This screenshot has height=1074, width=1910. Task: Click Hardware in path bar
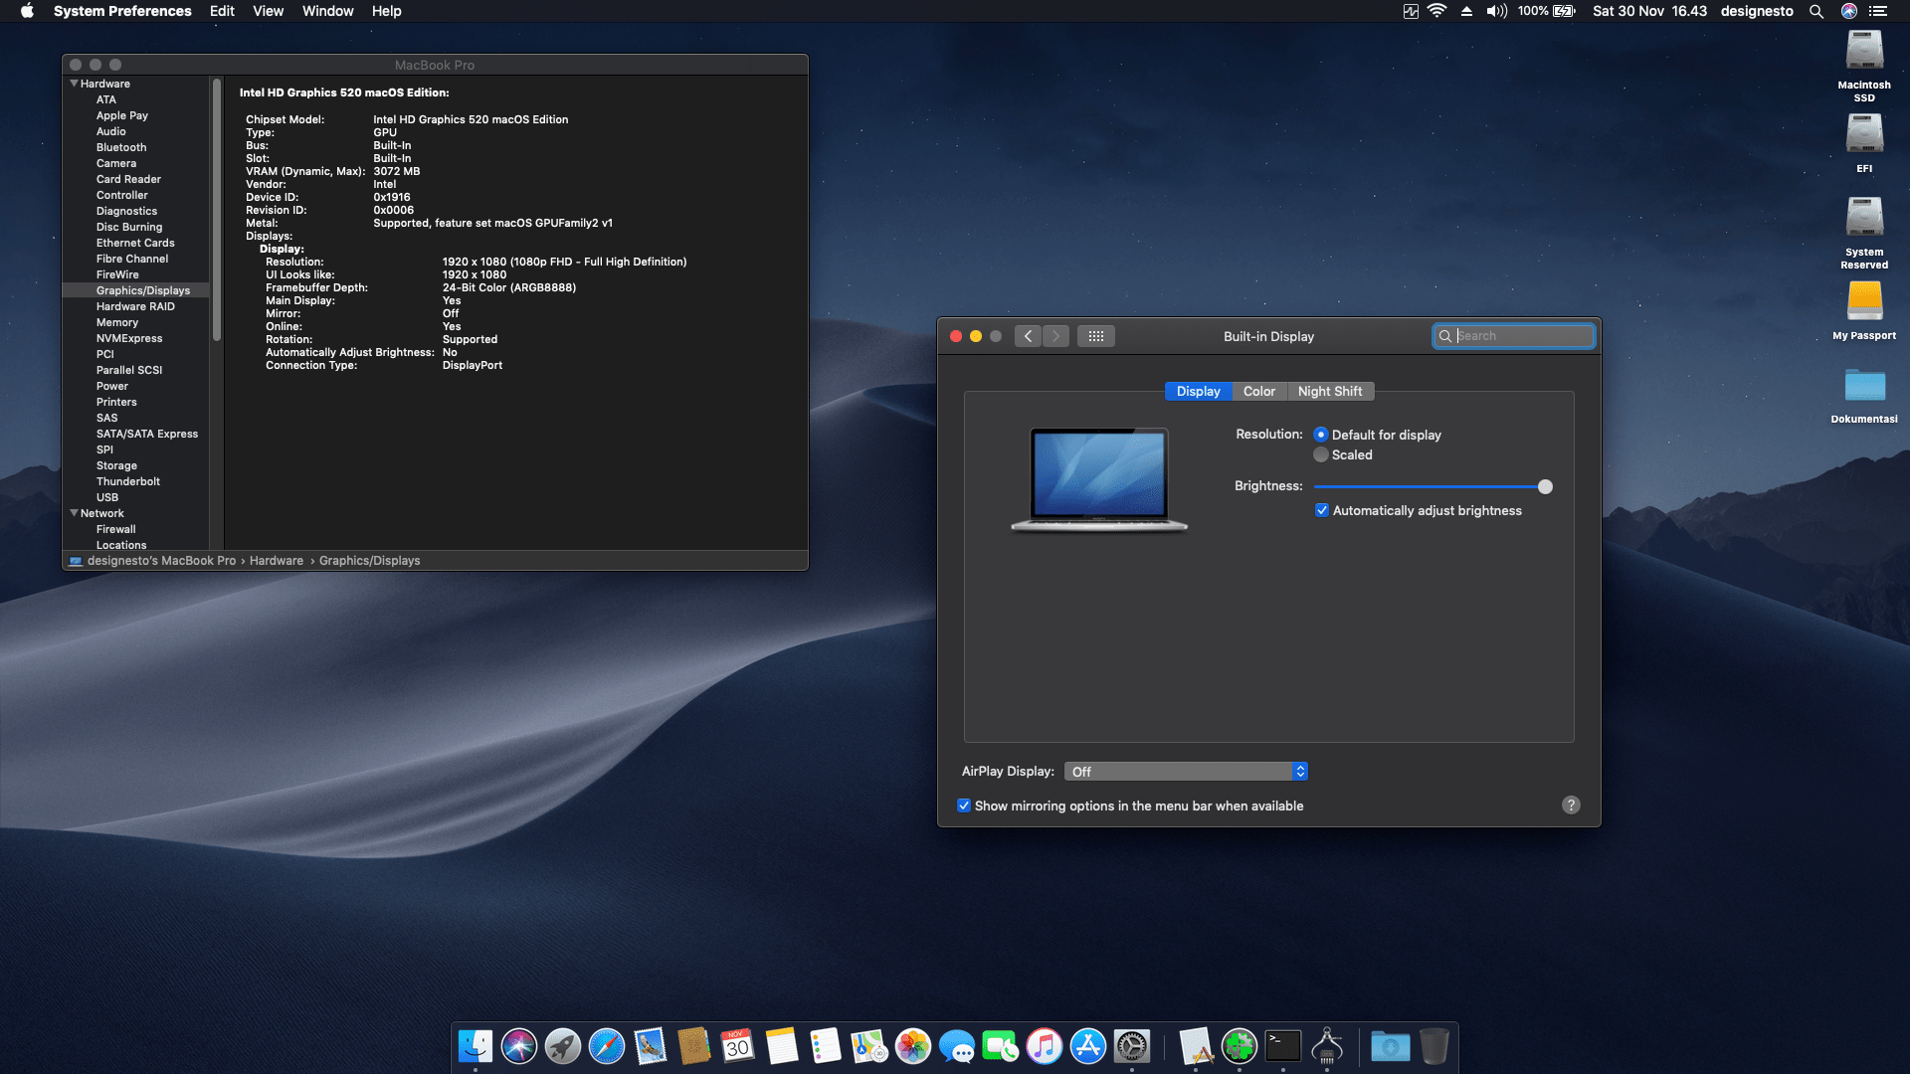click(x=276, y=561)
